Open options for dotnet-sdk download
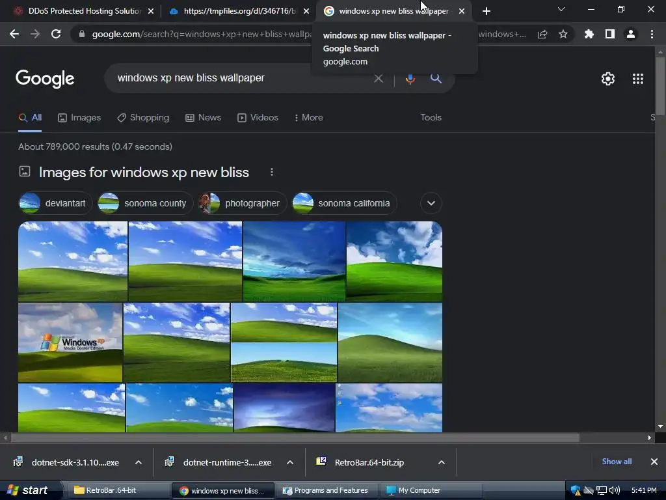 click(139, 462)
